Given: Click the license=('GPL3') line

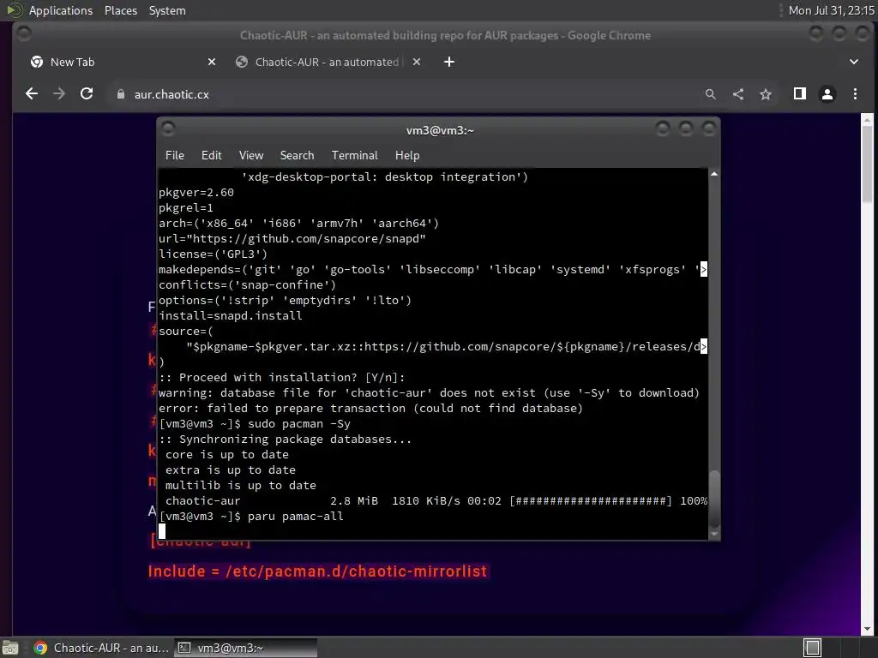Looking at the screenshot, I should point(213,254).
